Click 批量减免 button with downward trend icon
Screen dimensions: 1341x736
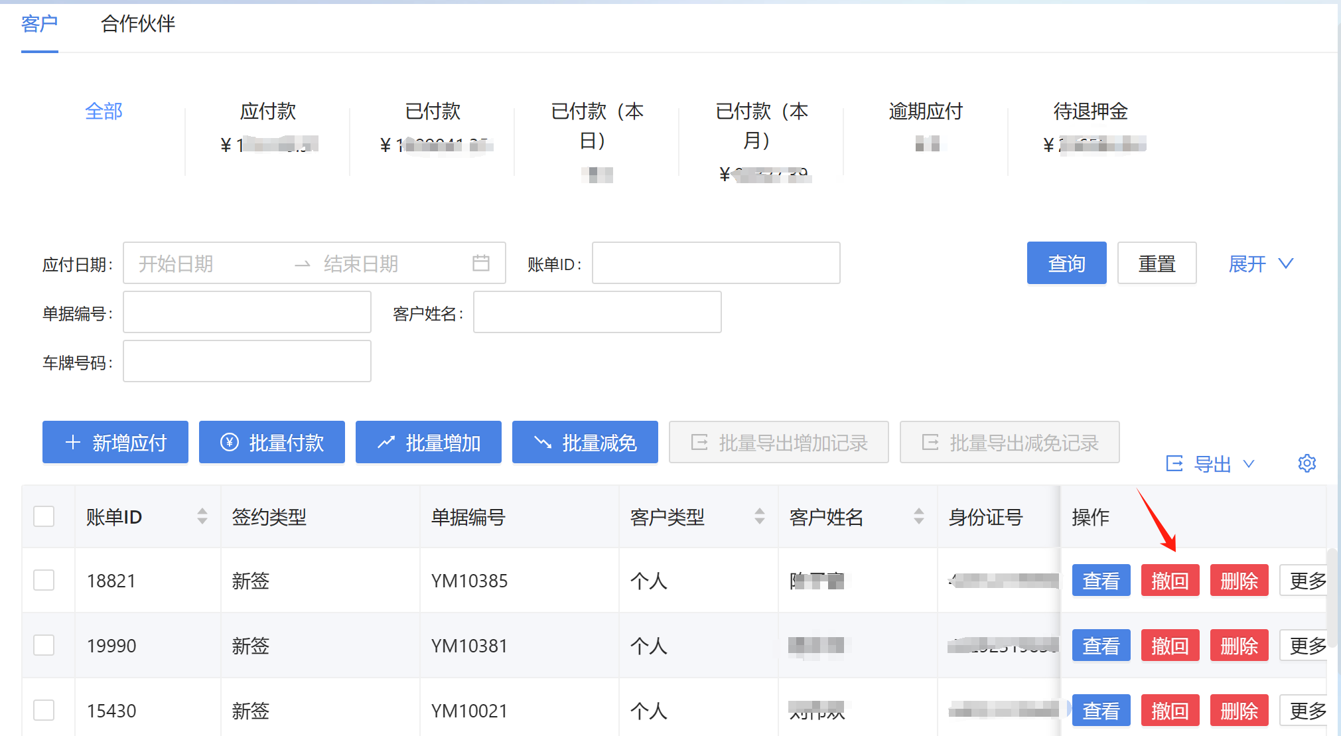[x=585, y=443]
